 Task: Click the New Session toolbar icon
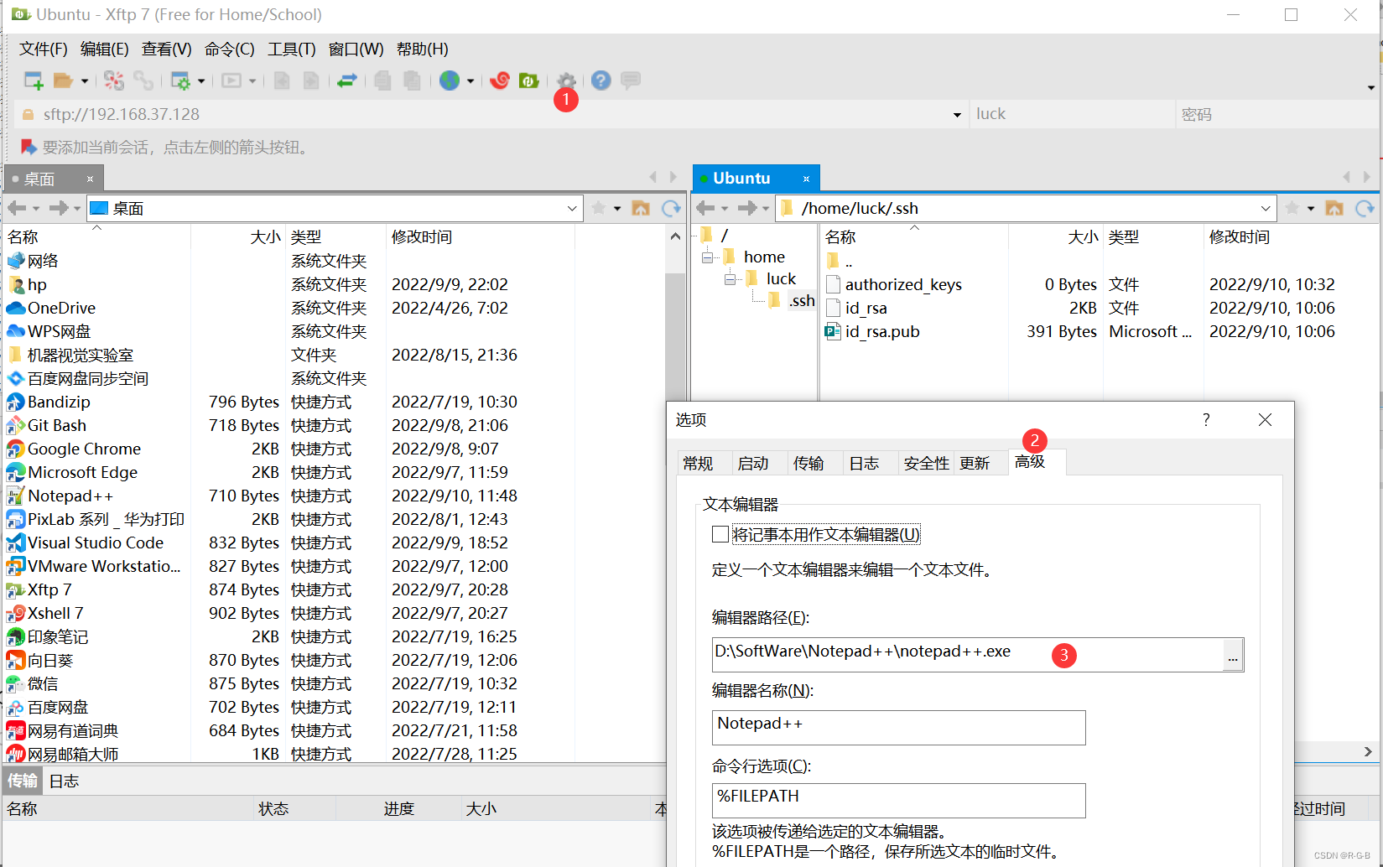[x=34, y=80]
